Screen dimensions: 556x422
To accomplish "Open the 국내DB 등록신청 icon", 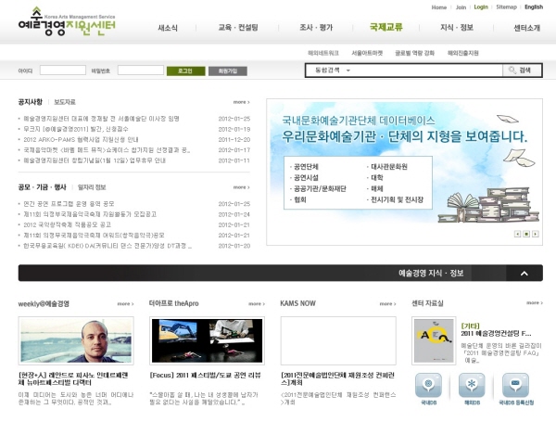I will pyautogui.click(x=516, y=389).
